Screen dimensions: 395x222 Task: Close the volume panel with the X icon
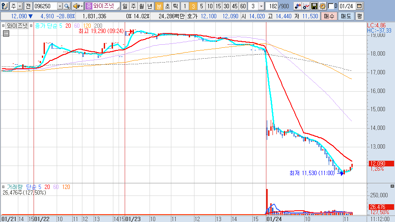(392, 186)
